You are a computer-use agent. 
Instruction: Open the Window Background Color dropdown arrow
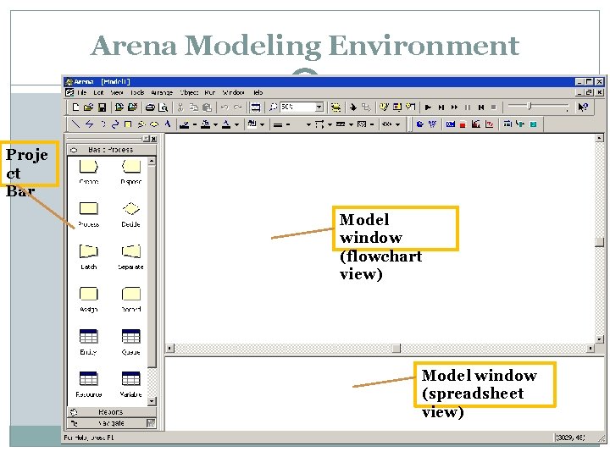point(262,124)
